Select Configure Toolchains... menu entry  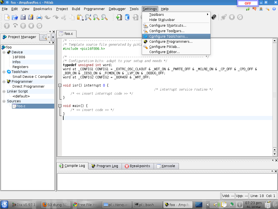(x=168, y=36)
